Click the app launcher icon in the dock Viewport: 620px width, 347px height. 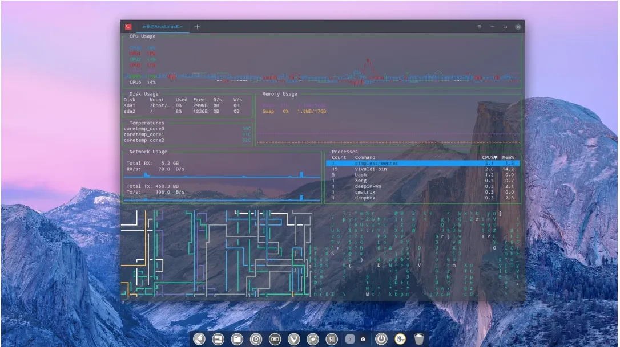click(199, 338)
